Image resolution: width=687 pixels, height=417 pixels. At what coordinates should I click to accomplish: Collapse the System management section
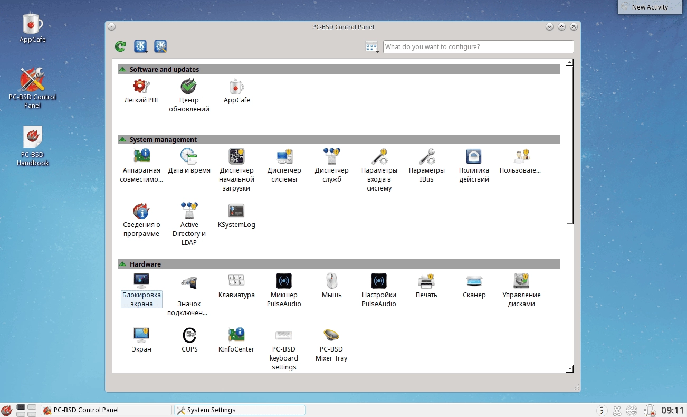(x=122, y=139)
